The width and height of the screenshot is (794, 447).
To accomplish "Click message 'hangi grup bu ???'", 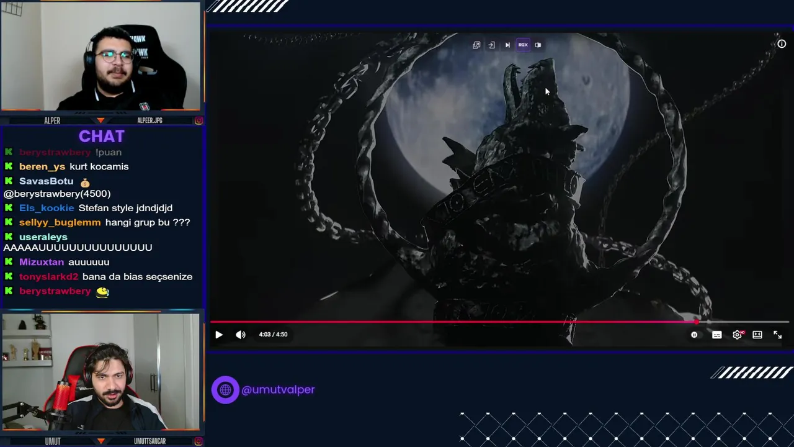I will [148, 222].
